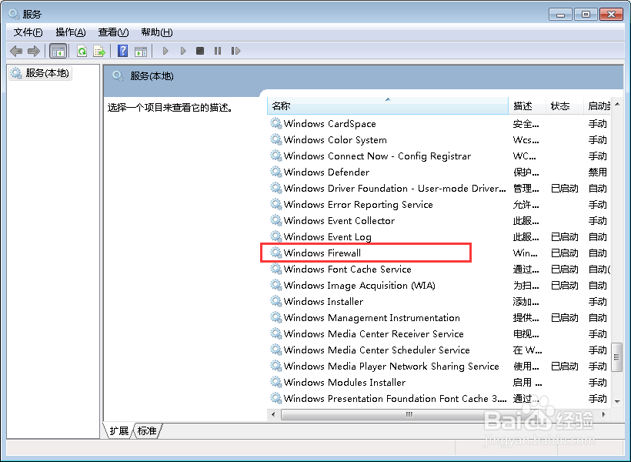This screenshot has height=462, width=631.
Task: Restart the service using the restart icon
Action: point(236,51)
